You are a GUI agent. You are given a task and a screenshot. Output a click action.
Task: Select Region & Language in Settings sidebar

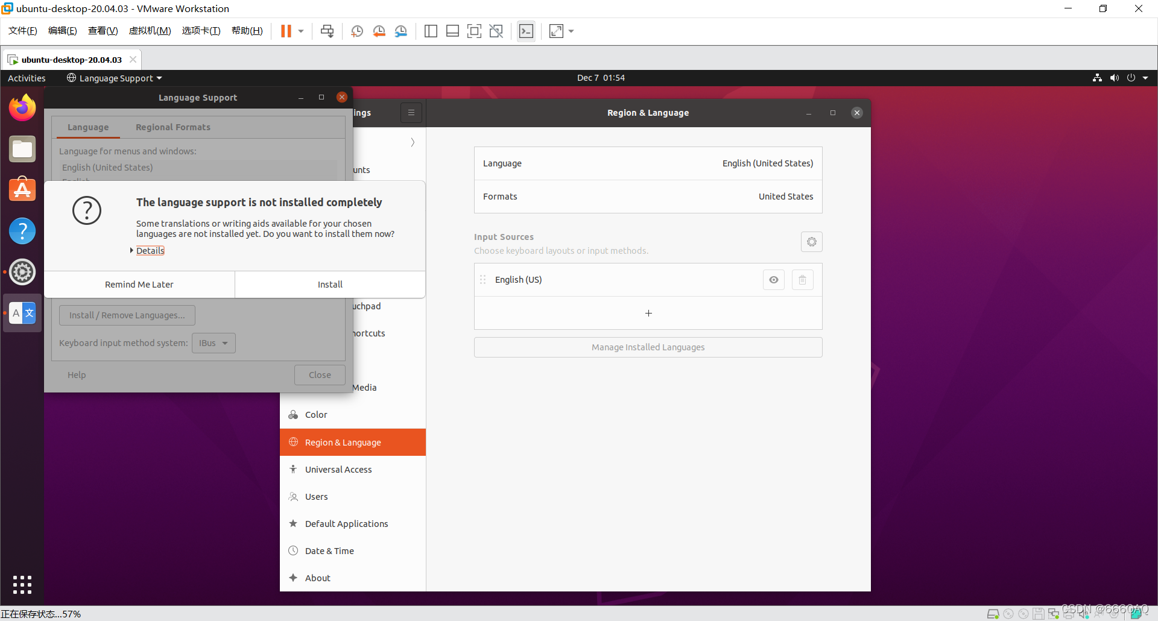pyautogui.click(x=353, y=443)
